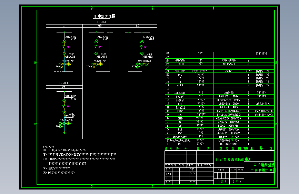Select the AD11-25 ~380V cell
Screen dimensions: 299x194
point(229,96)
